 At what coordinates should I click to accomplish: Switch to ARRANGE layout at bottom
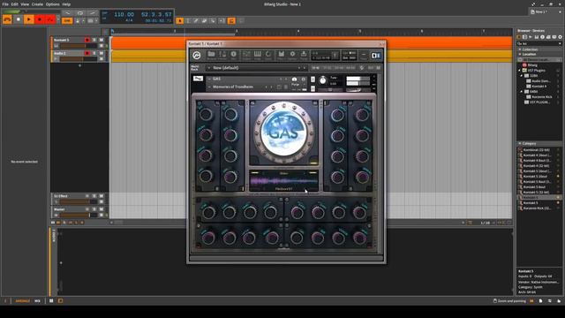[x=22, y=300]
